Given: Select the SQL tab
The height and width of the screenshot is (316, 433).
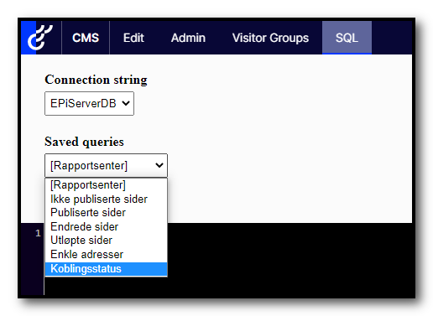Looking at the screenshot, I should (347, 38).
